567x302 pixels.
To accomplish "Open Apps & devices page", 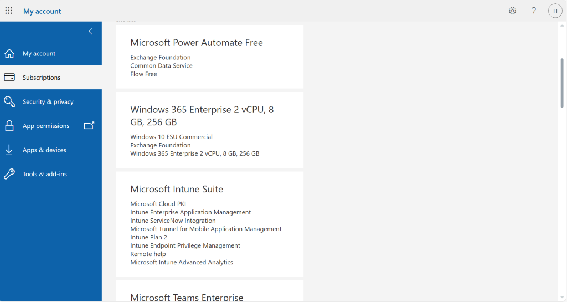I will click(x=50, y=150).
